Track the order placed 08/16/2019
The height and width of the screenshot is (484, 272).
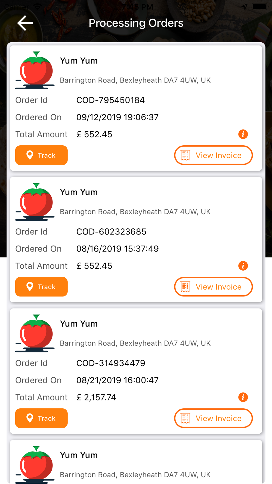[41, 287]
